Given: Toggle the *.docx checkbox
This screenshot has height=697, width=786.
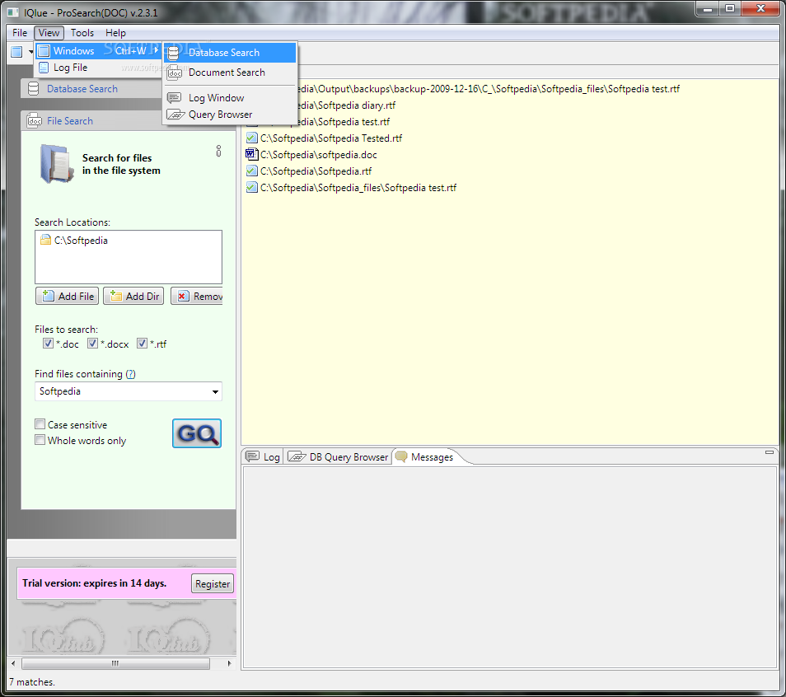Looking at the screenshot, I should [x=92, y=344].
